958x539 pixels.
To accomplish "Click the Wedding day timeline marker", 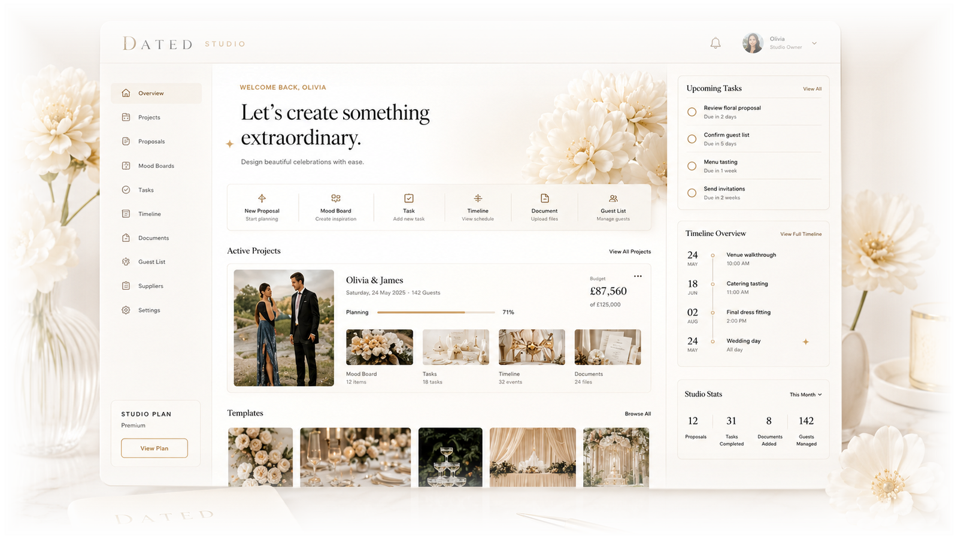I will (713, 341).
